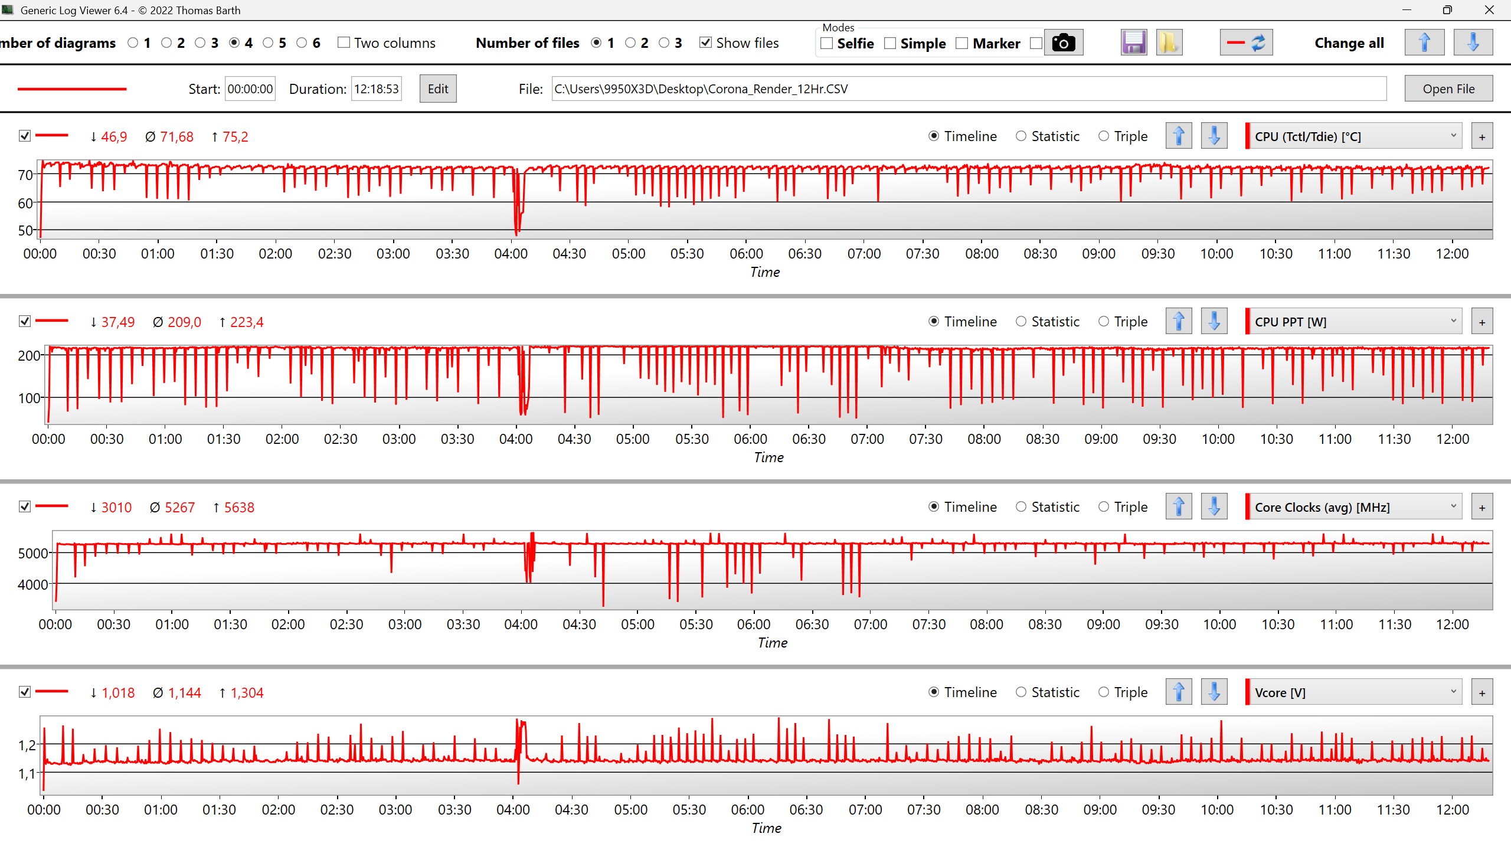Select Triple view for Vcore

click(1104, 692)
